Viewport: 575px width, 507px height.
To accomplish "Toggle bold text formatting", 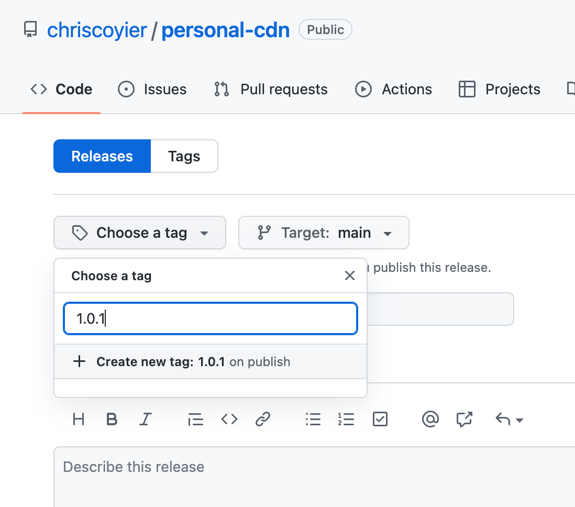I will 112,419.
